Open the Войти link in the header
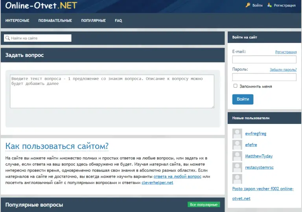302x212 pixels. tap(257, 5)
